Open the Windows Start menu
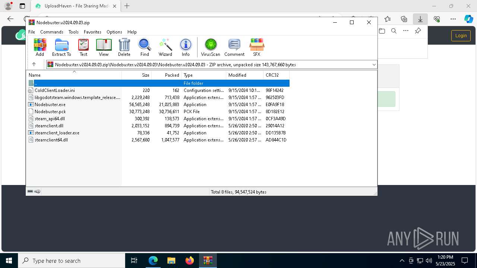Screen dimensions: 477x268 coord(9,261)
